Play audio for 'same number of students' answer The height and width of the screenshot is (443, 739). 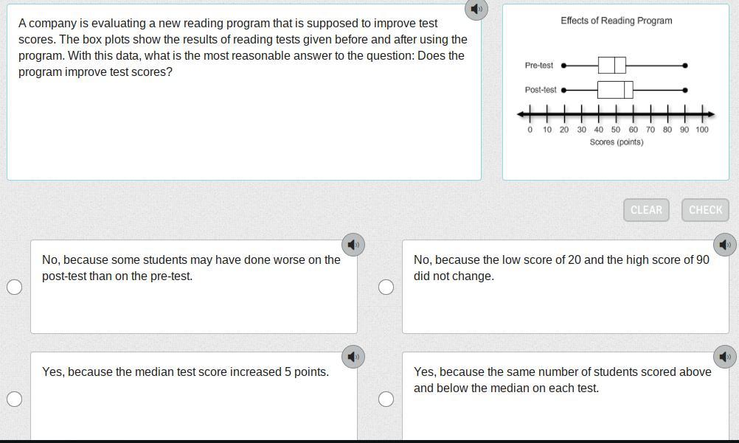(725, 357)
